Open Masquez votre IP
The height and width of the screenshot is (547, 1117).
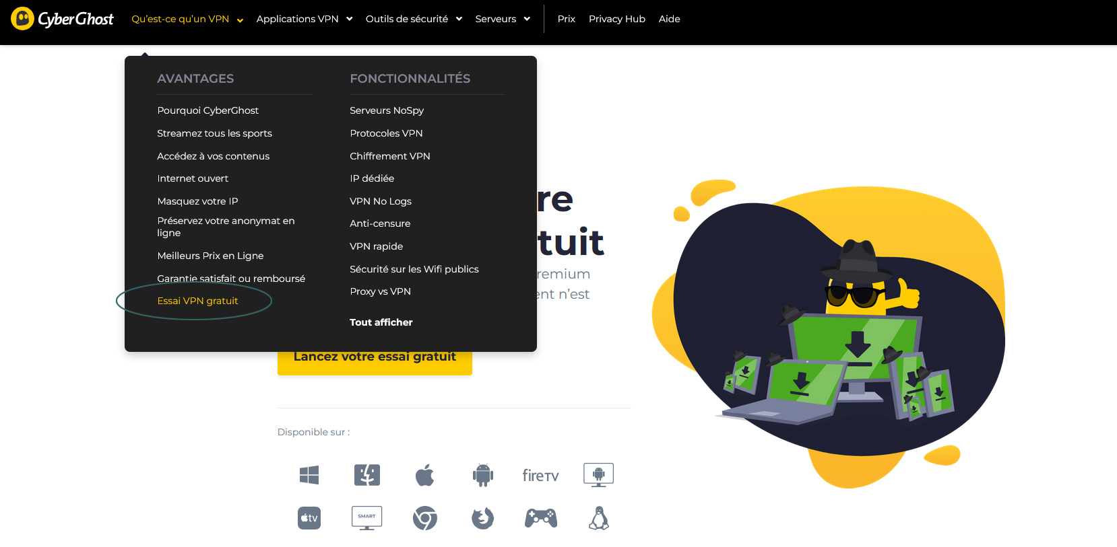click(x=198, y=201)
